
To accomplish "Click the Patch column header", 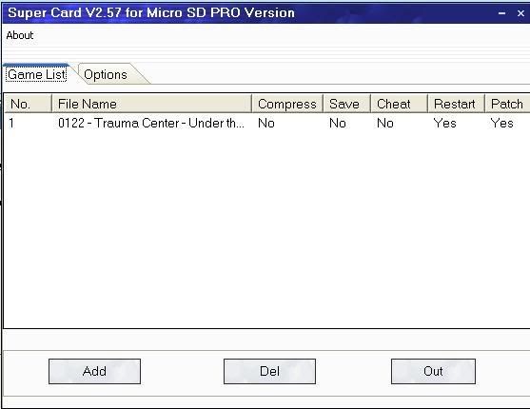I will click(x=507, y=104).
